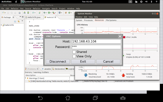The width and height of the screenshot is (163, 102).
Task: Click the Exit button in VNC Options
Action: tap(83, 62)
